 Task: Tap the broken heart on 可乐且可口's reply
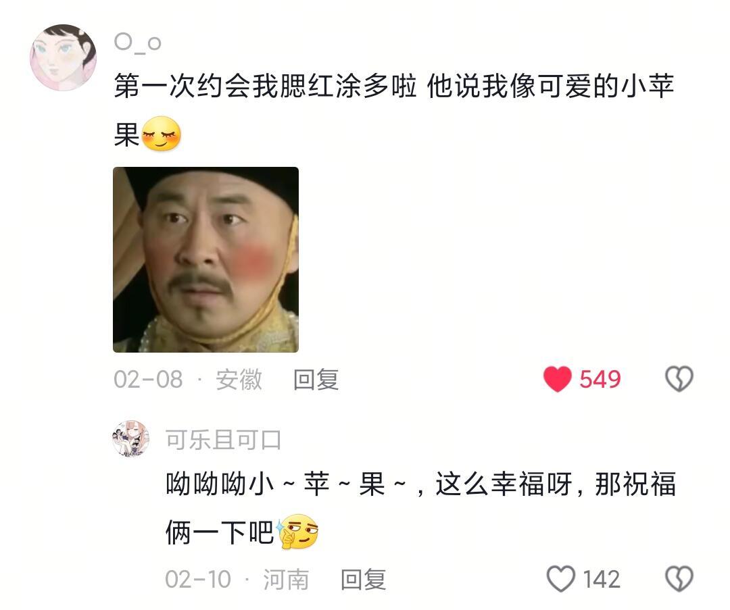point(679,578)
